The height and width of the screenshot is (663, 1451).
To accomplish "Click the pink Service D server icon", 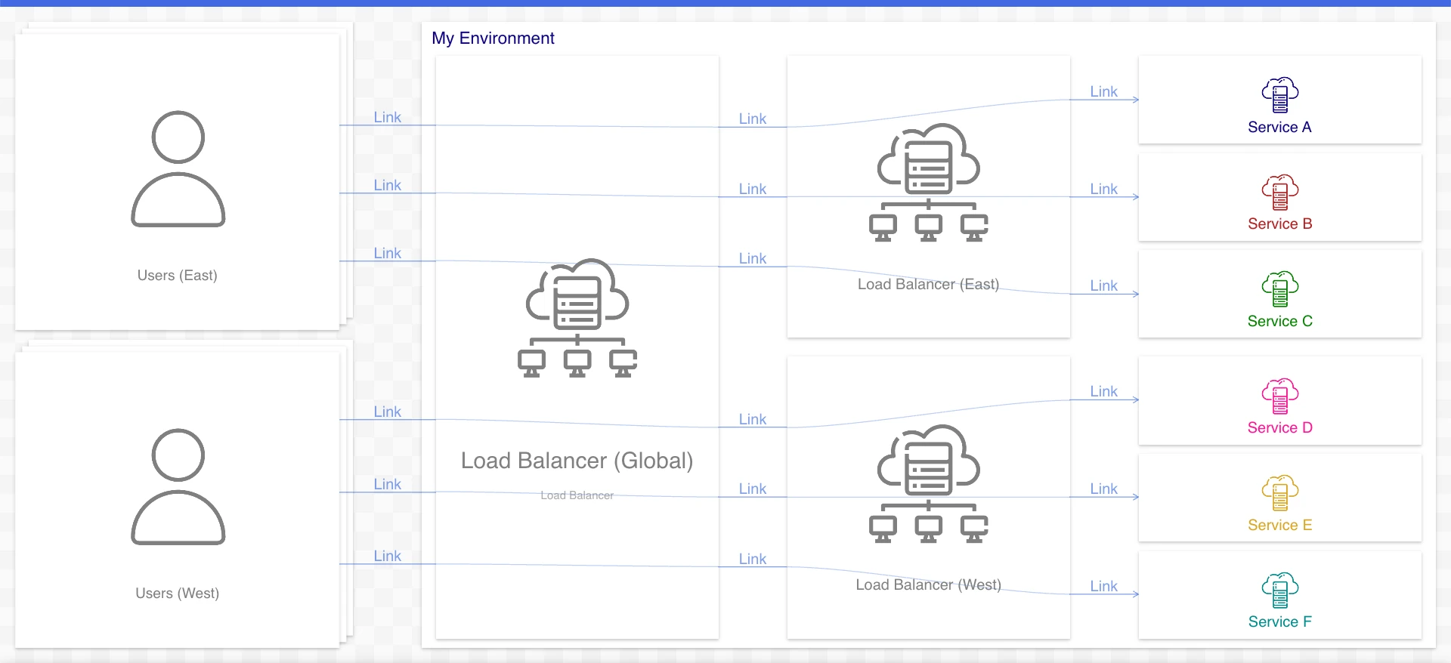I will (x=1279, y=396).
